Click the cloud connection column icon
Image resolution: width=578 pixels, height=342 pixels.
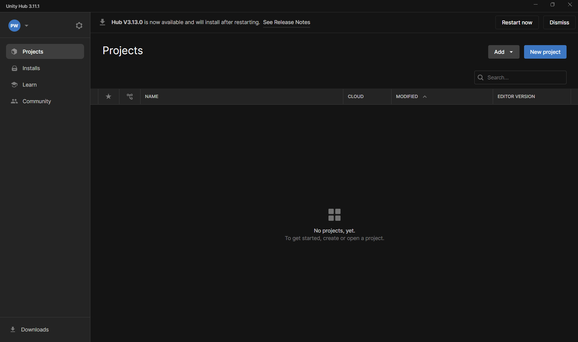click(130, 96)
